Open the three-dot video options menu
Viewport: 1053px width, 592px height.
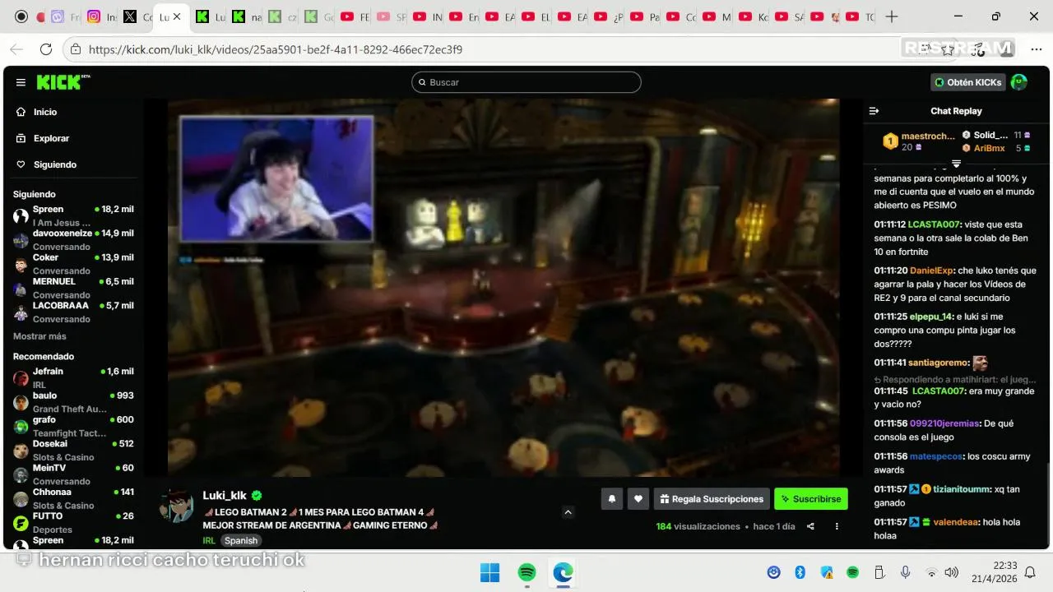[837, 526]
